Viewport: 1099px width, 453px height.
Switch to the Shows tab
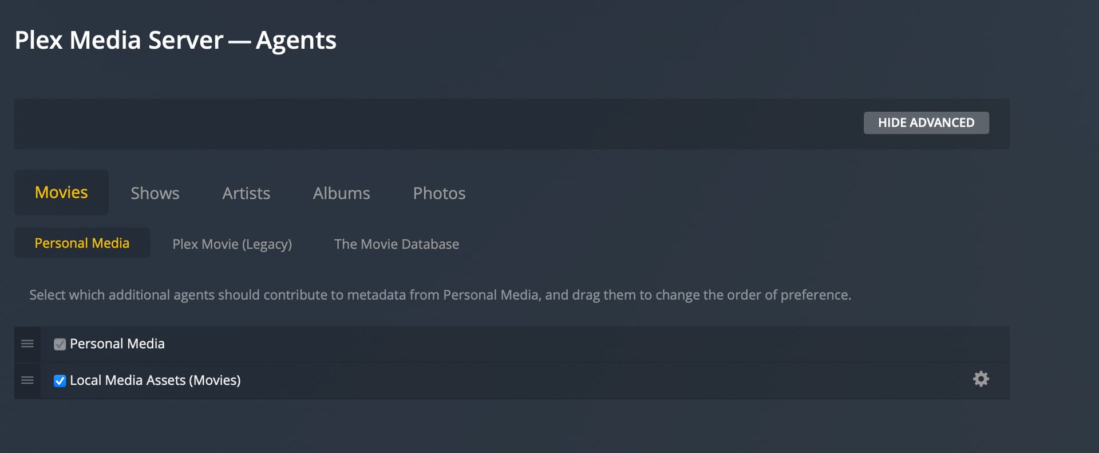[155, 194]
